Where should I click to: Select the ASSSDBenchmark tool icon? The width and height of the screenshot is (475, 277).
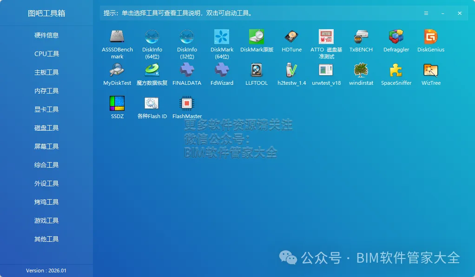click(x=117, y=37)
